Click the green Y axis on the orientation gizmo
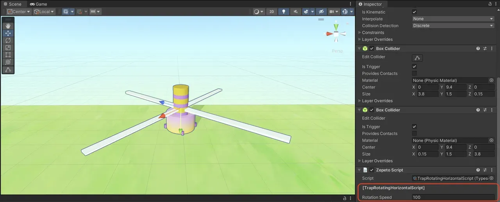500x202 pixels. [336, 27]
